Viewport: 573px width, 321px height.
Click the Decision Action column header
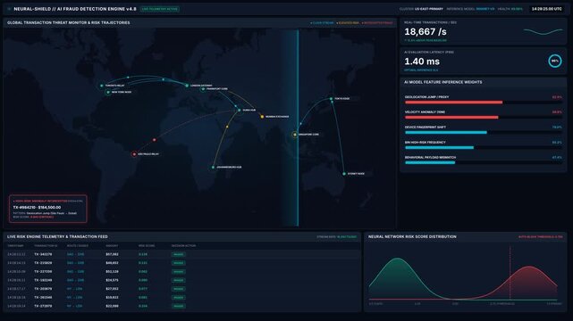click(x=183, y=246)
